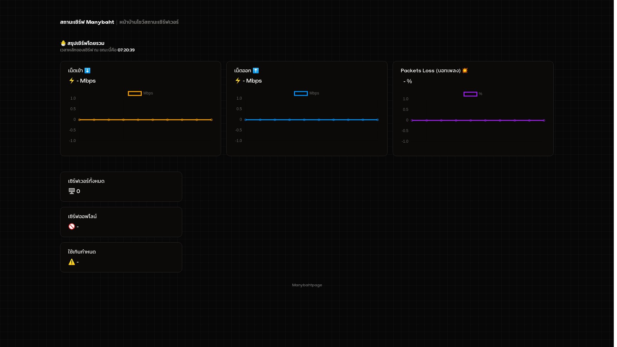Click the explosion icon beside Packets Loss
Image resolution: width=617 pixels, height=347 pixels.
pos(465,70)
